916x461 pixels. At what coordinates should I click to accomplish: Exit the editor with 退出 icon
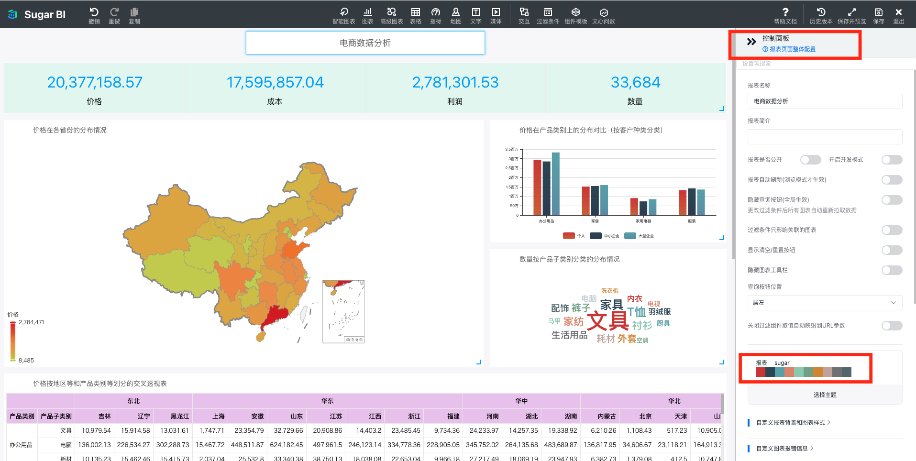coord(899,15)
